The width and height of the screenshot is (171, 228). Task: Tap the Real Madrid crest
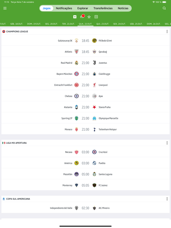[77, 63]
